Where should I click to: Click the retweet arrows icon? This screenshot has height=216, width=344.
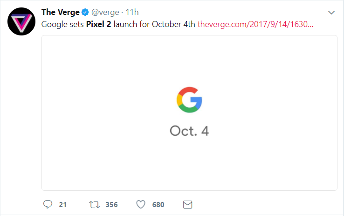tap(95, 204)
